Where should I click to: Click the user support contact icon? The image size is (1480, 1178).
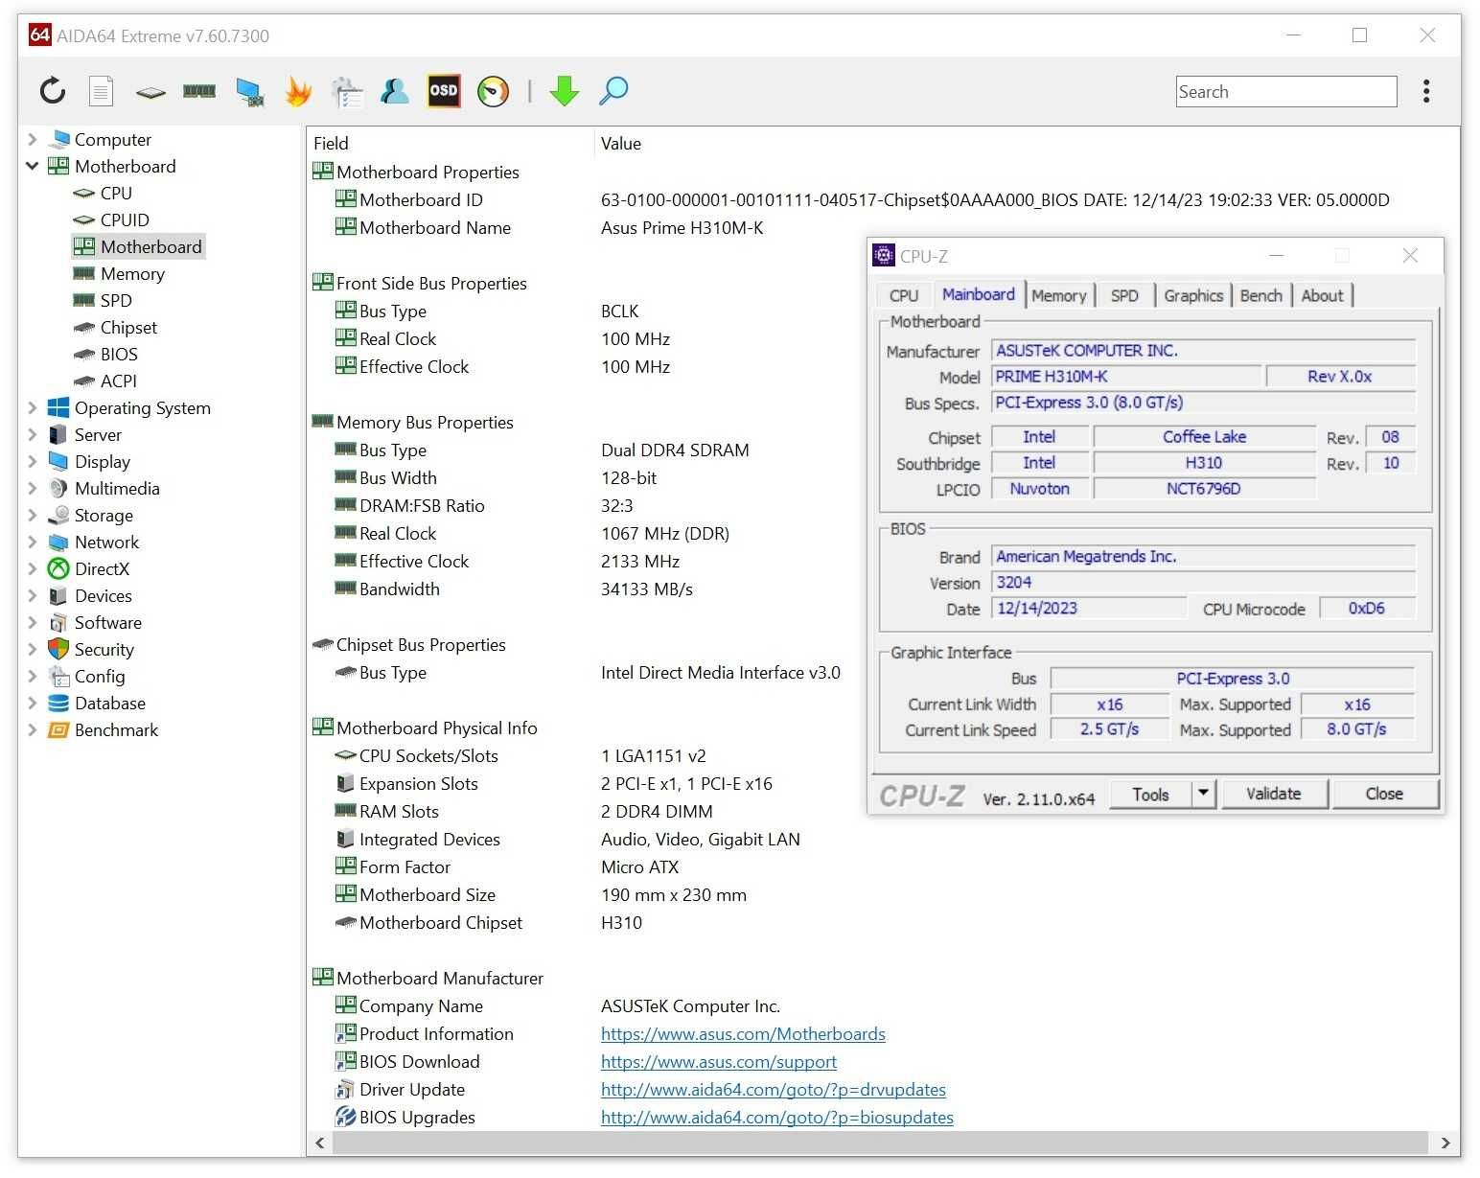coord(395,91)
